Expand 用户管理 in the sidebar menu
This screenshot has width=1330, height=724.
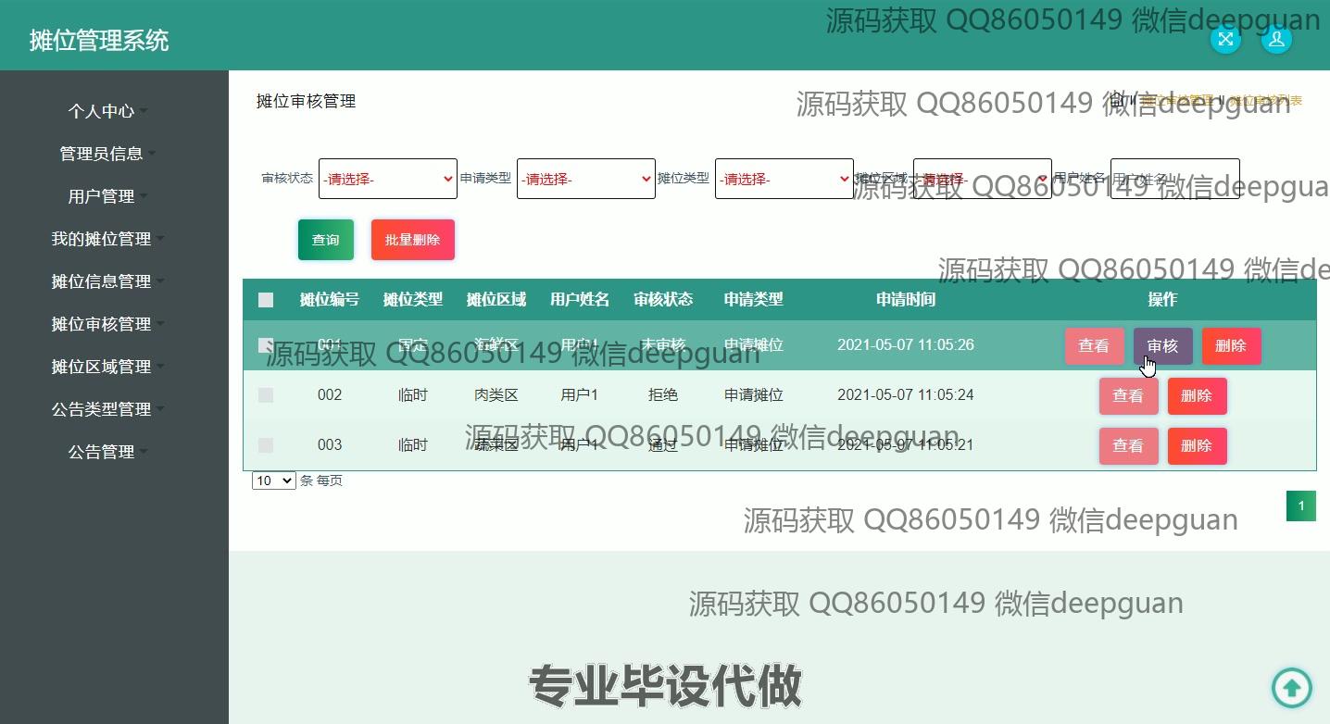click(x=101, y=196)
